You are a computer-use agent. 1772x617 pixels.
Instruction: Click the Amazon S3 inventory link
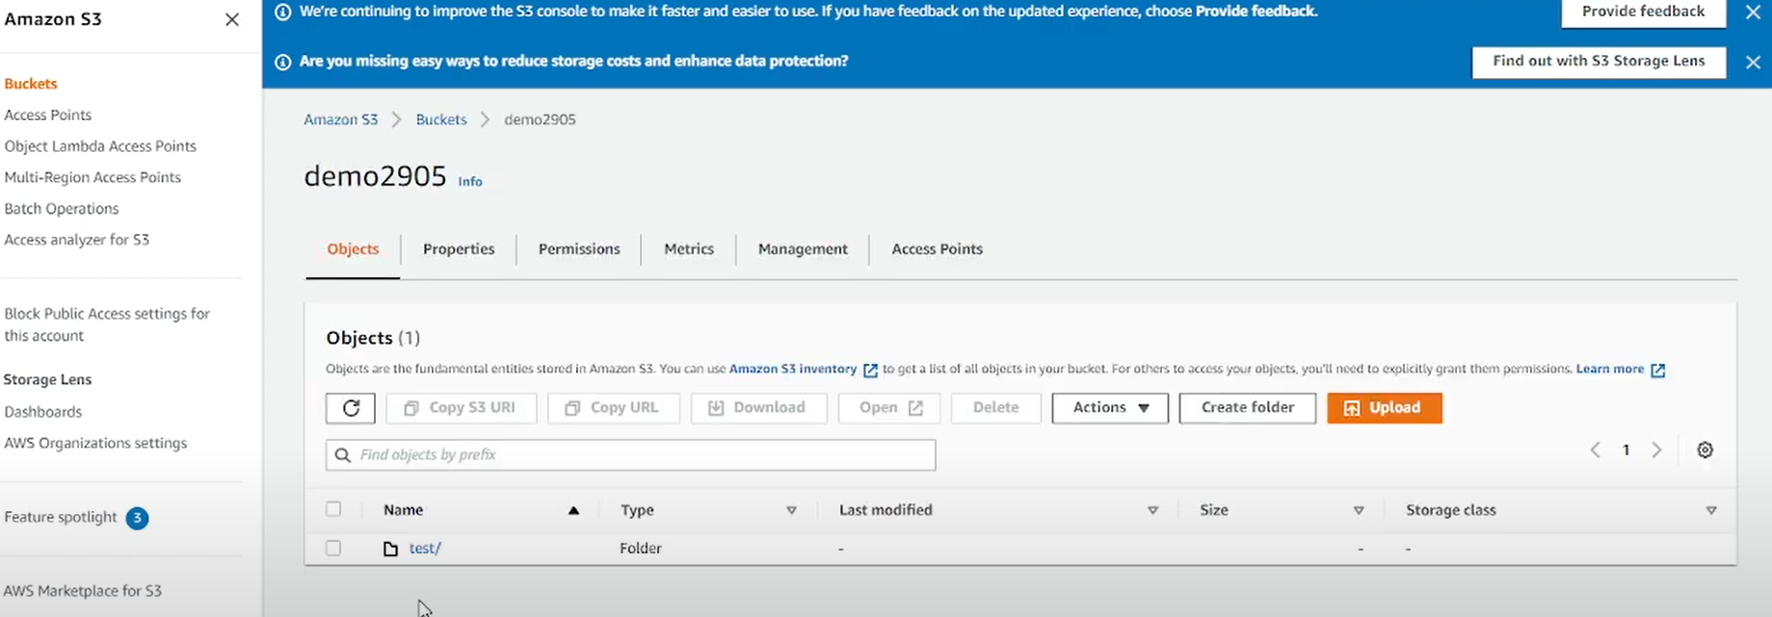[x=793, y=369]
